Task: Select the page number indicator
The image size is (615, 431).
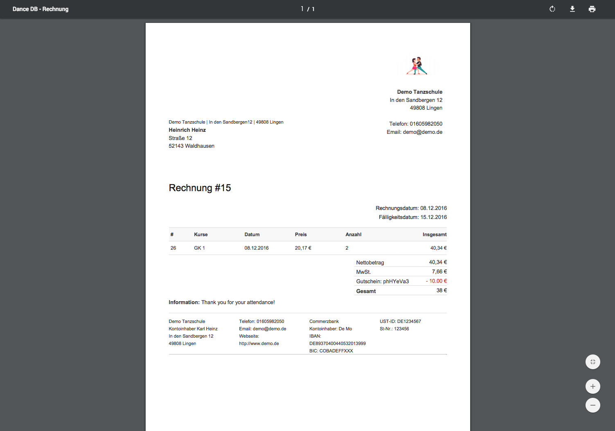Action: click(x=308, y=9)
